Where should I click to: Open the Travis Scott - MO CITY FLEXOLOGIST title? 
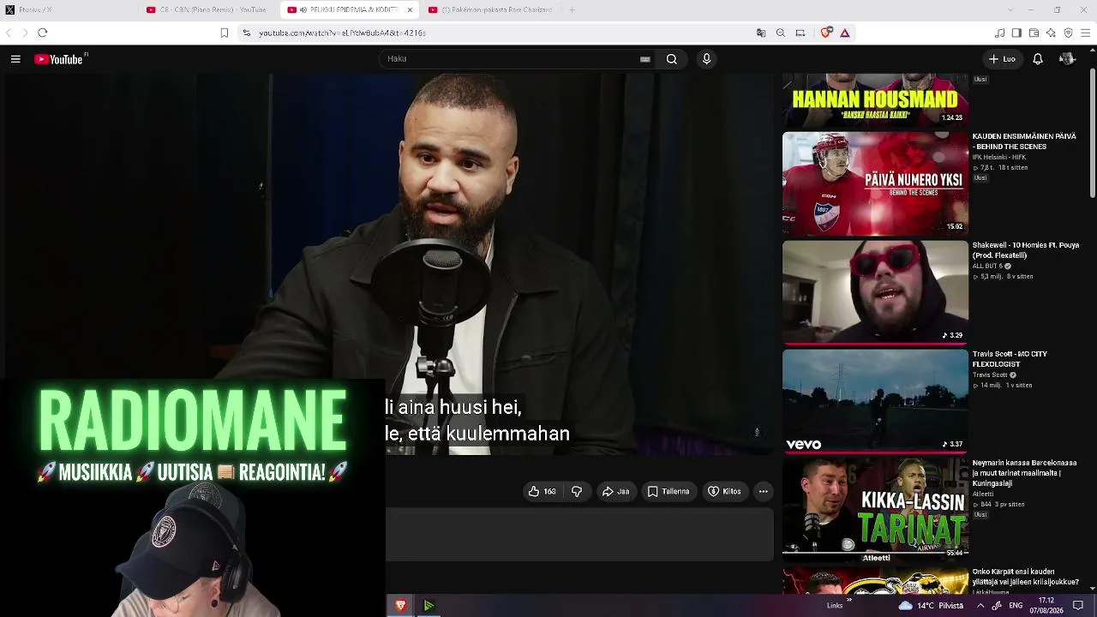[1010, 359]
